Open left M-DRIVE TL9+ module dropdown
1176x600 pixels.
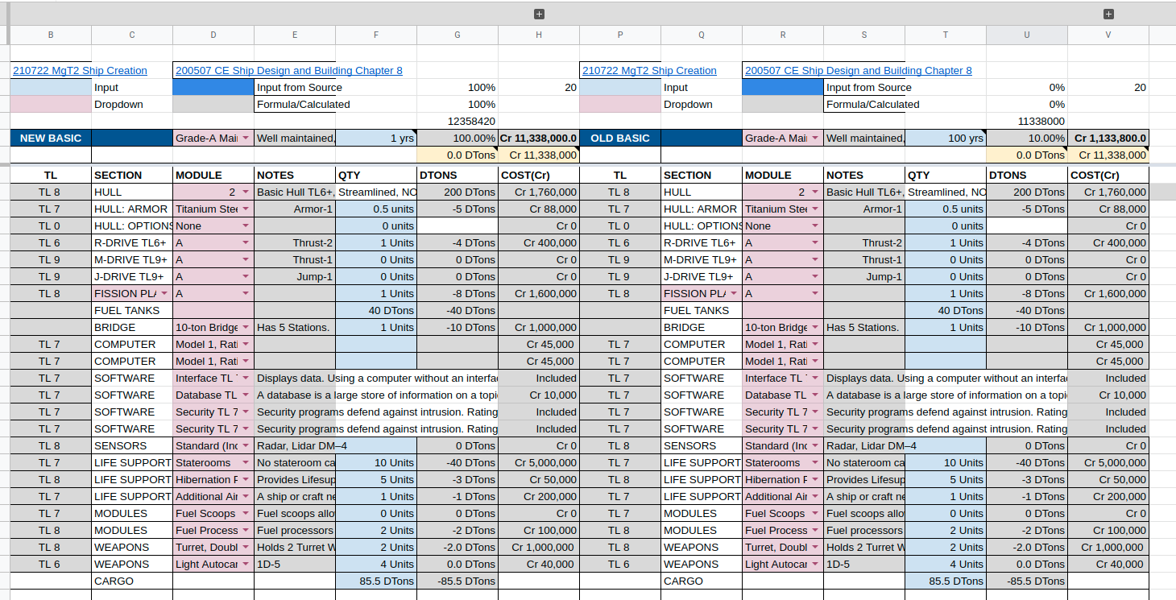click(245, 260)
